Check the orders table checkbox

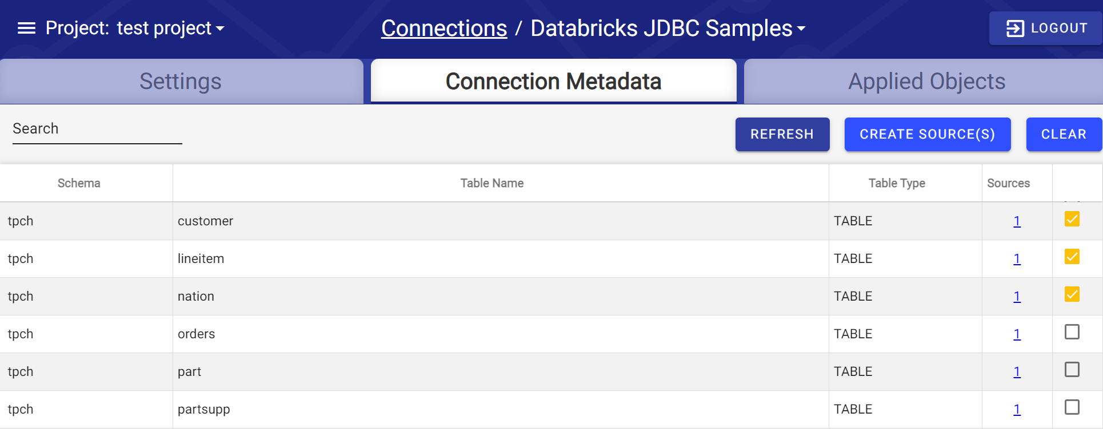point(1072,332)
